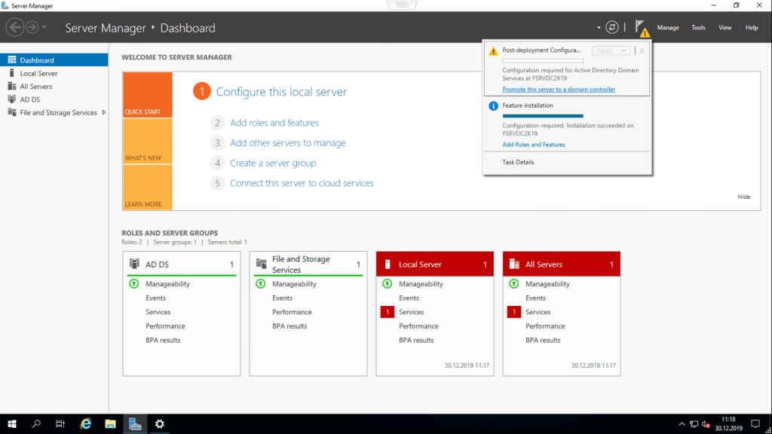The width and height of the screenshot is (772, 434).
Task: Click the LEARN MORE tile
Action: coord(147,188)
